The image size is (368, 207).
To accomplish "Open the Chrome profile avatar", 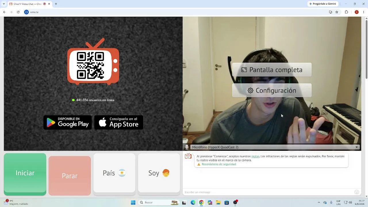I will 357,12.
